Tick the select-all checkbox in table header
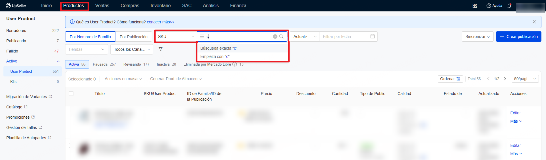 (71, 94)
